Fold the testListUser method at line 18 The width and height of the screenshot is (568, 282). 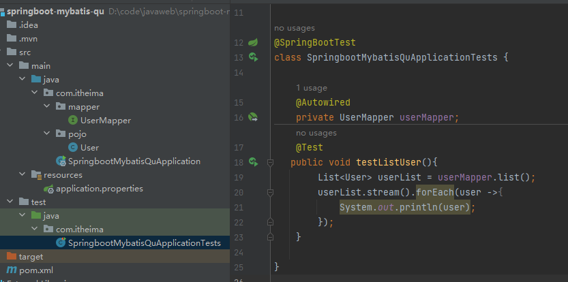(x=270, y=163)
